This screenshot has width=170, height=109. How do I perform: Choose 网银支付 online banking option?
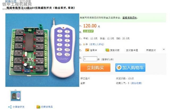pyautogui.click(x=151, y=50)
